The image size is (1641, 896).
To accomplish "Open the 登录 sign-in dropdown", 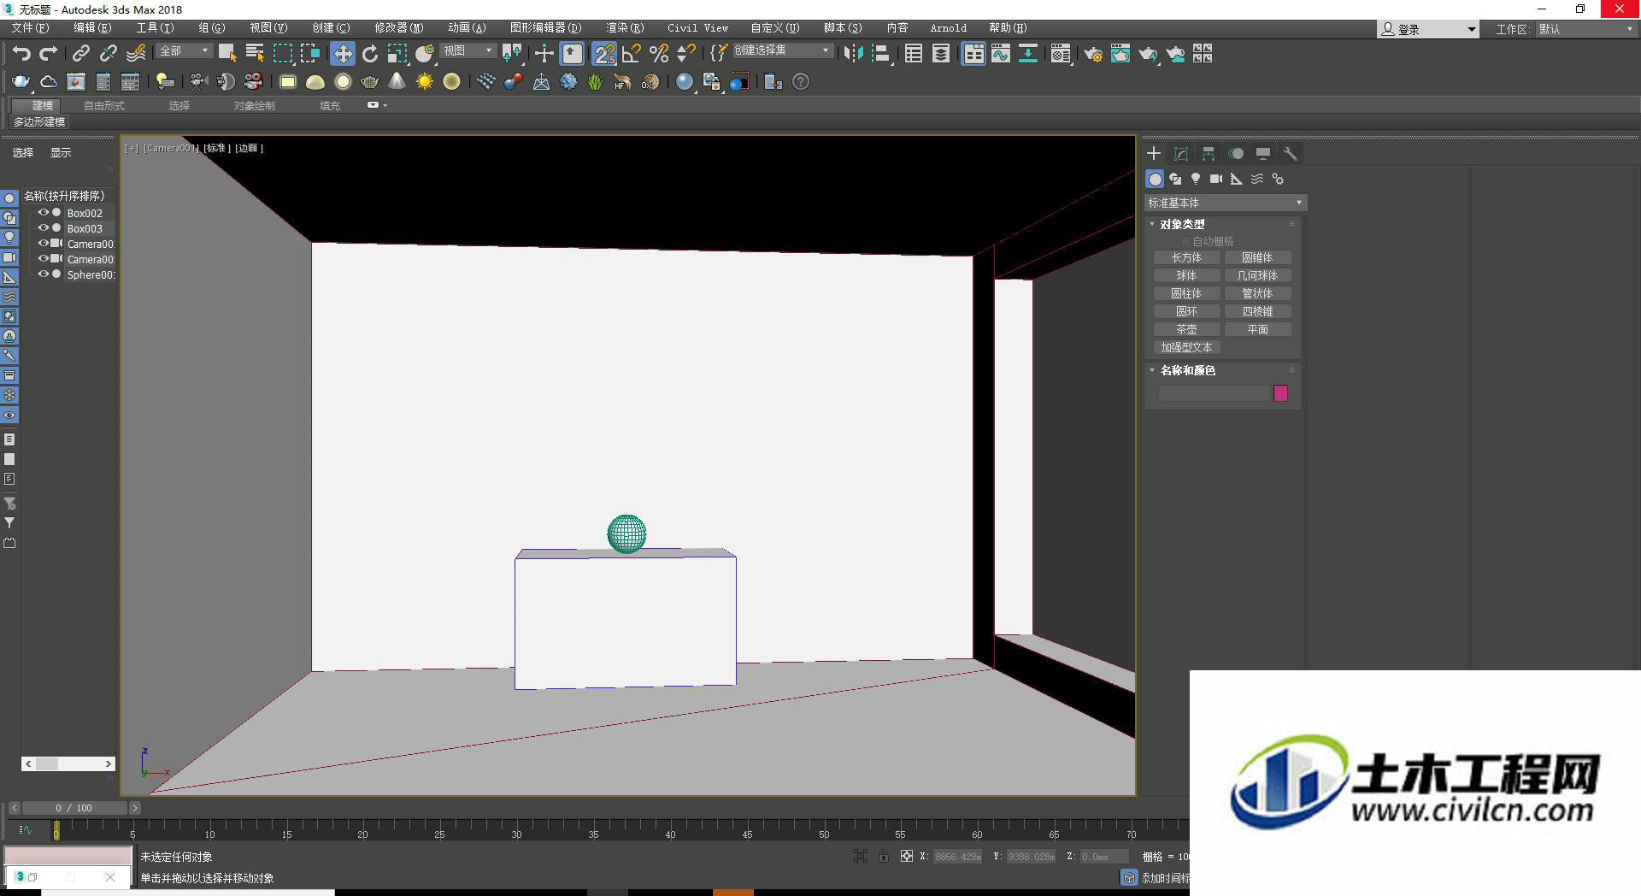I will click(1427, 29).
